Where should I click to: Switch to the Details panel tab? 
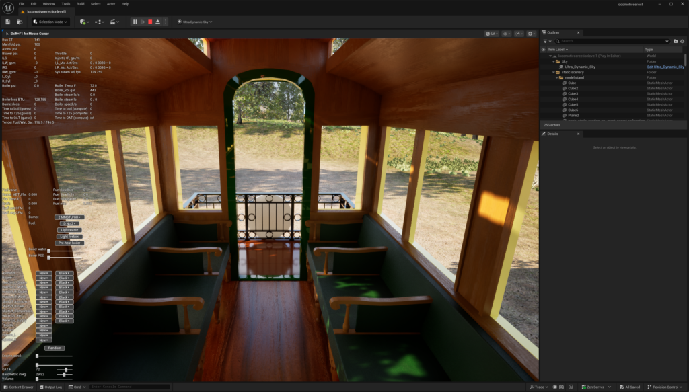pyautogui.click(x=552, y=134)
